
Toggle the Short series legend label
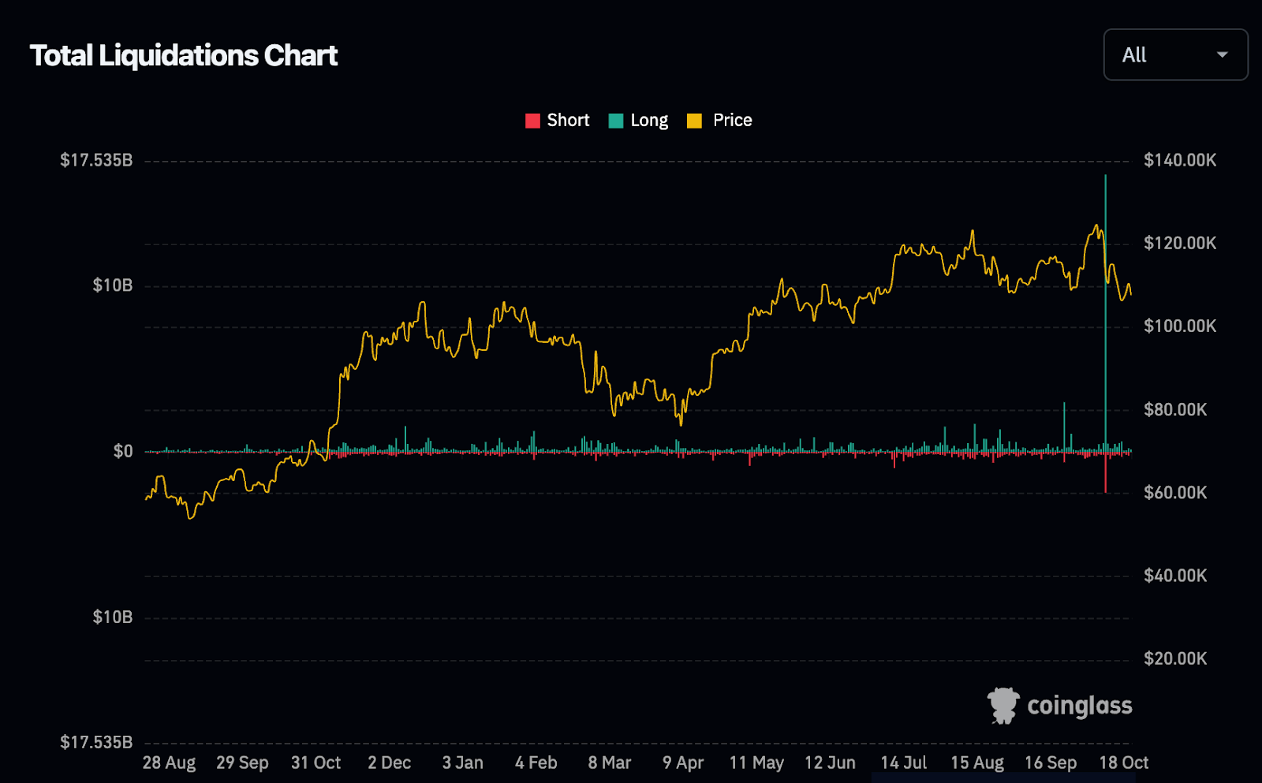pyautogui.click(x=568, y=121)
